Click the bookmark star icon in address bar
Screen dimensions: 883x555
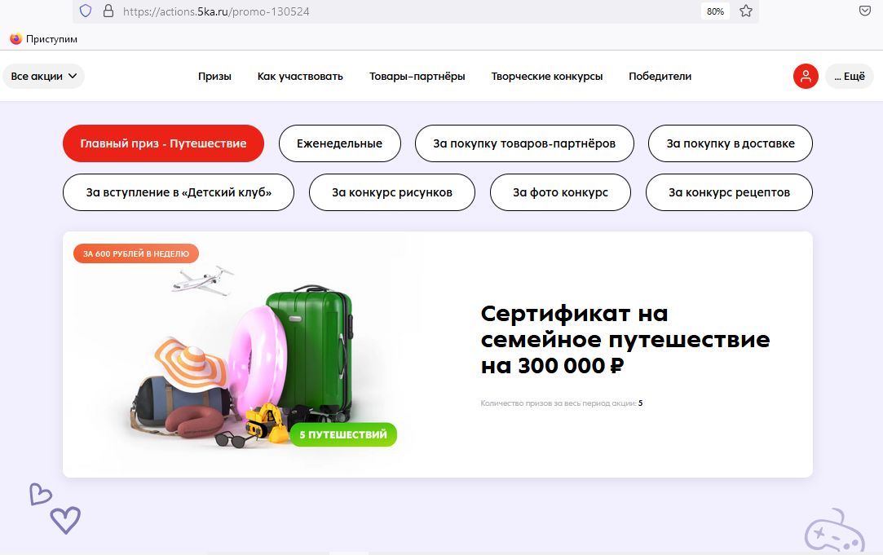tap(745, 11)
